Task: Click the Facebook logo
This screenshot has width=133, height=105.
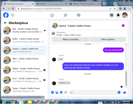Action: 6,15
